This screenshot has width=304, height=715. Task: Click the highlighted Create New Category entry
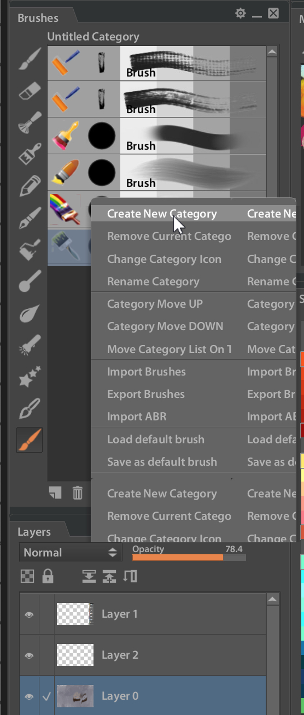coord(162,214)
